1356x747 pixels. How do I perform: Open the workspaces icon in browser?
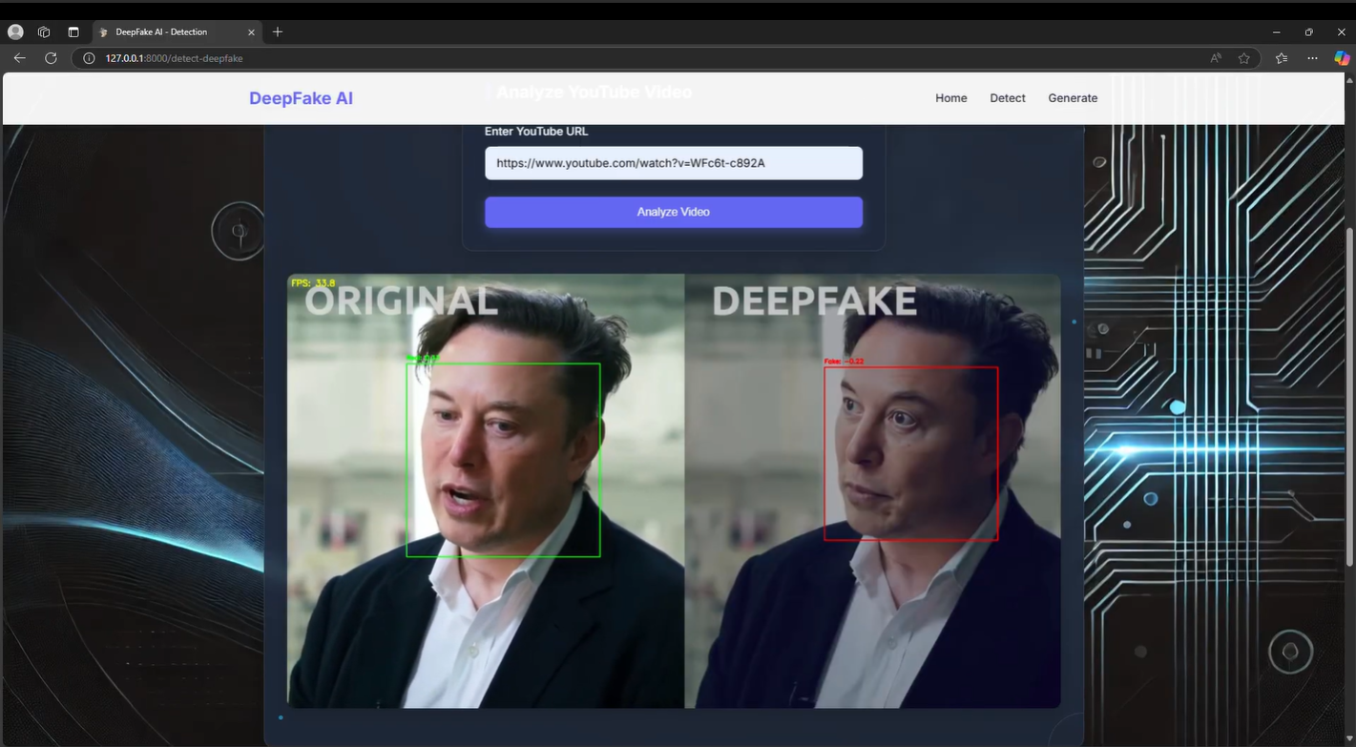pyautogui.click(x=44, y=31)
